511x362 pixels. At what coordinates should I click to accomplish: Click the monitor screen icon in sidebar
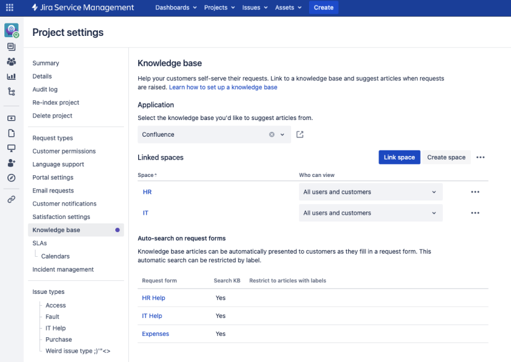click(11, 149)
